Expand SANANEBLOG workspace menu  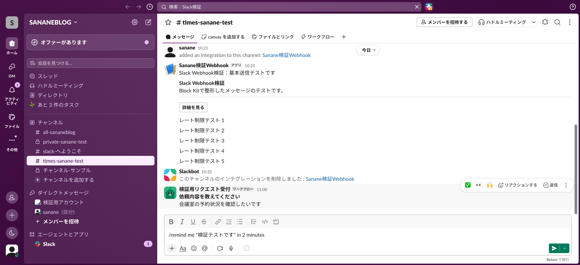[53, 22]
